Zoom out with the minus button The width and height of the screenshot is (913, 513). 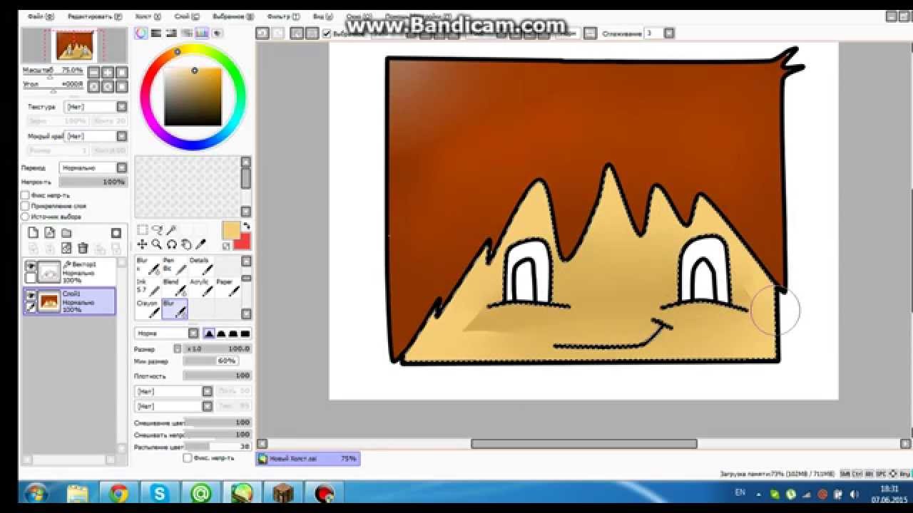[92, 72]
